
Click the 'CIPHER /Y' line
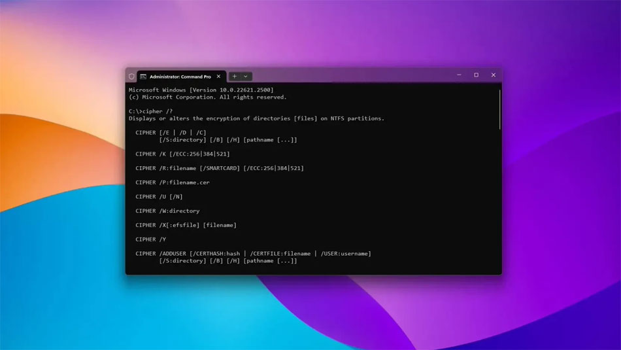tap(150, 239)
